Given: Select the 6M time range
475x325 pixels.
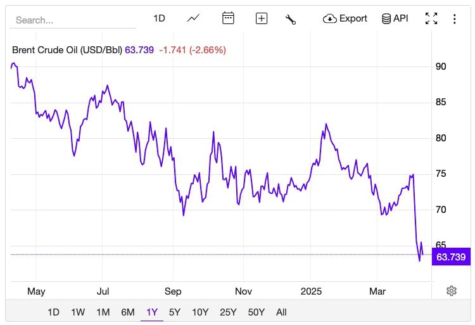Looking at the screenshot, I should [x=128, y=312].
